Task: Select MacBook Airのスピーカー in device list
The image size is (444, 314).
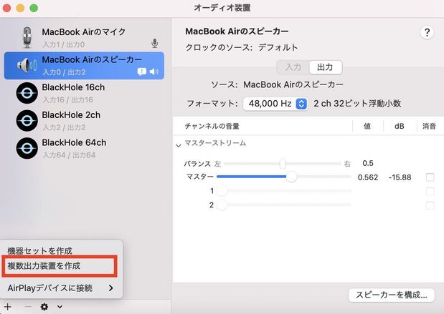Action: [84, 66]
